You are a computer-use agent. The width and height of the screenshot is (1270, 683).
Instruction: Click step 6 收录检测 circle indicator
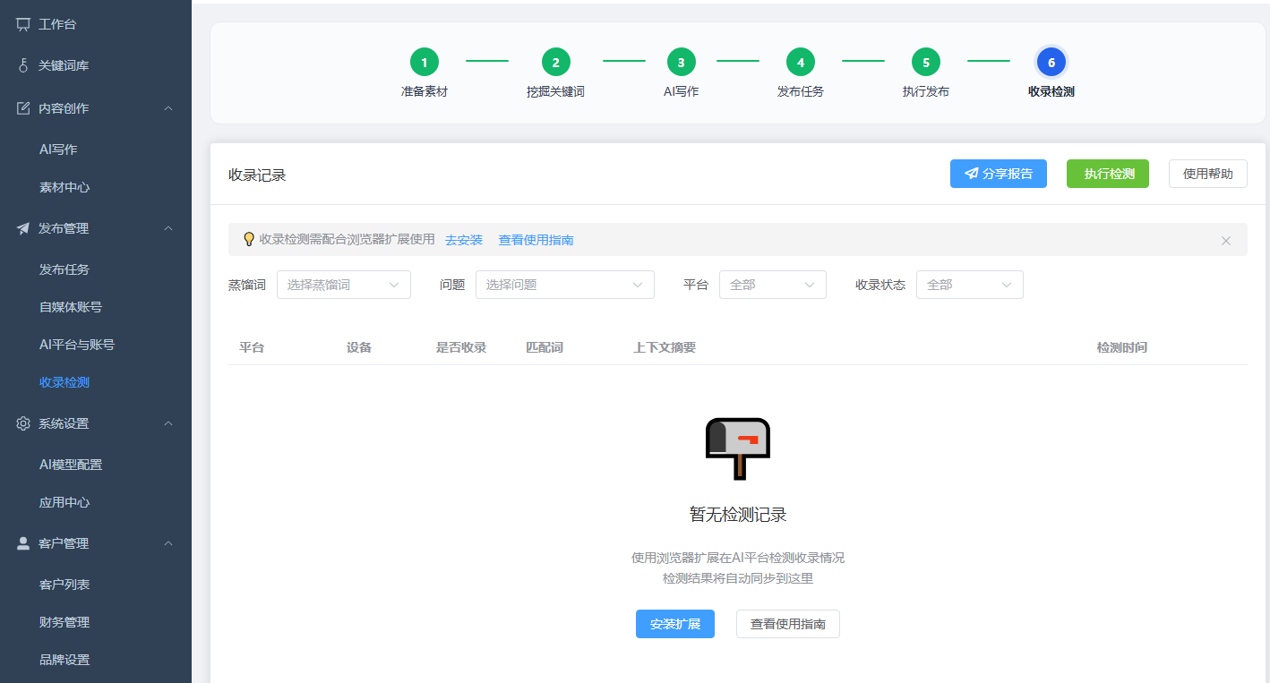pos(1051,62)
